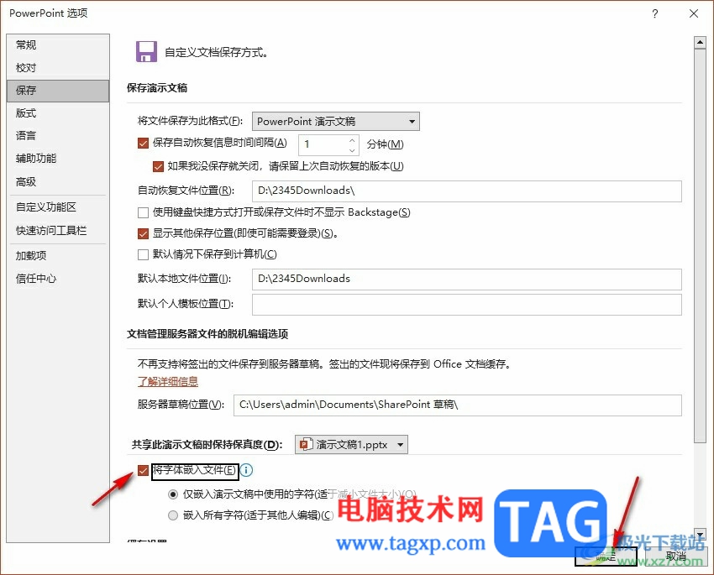Toggle 显示其他保存位置 checkbox
The image size is (714, 575).
143,234
